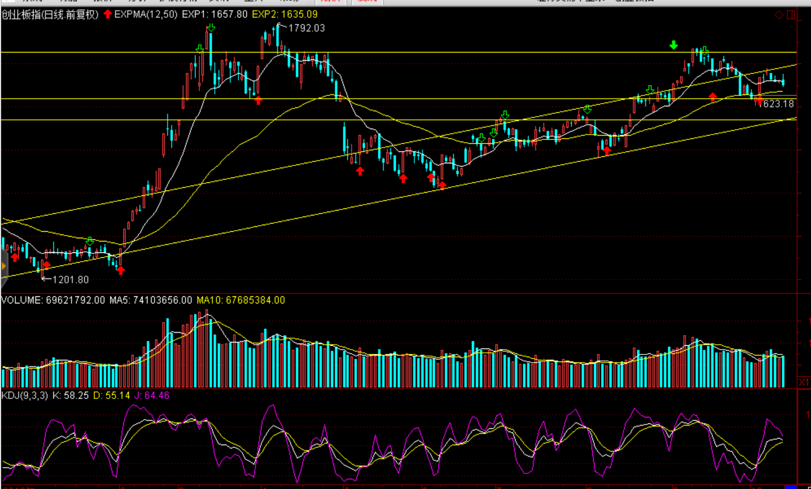Image resolution: width=811 pixels, height=489 pixels.
Task: Click the 623.18 price label
Action: [x=778, y=104]
